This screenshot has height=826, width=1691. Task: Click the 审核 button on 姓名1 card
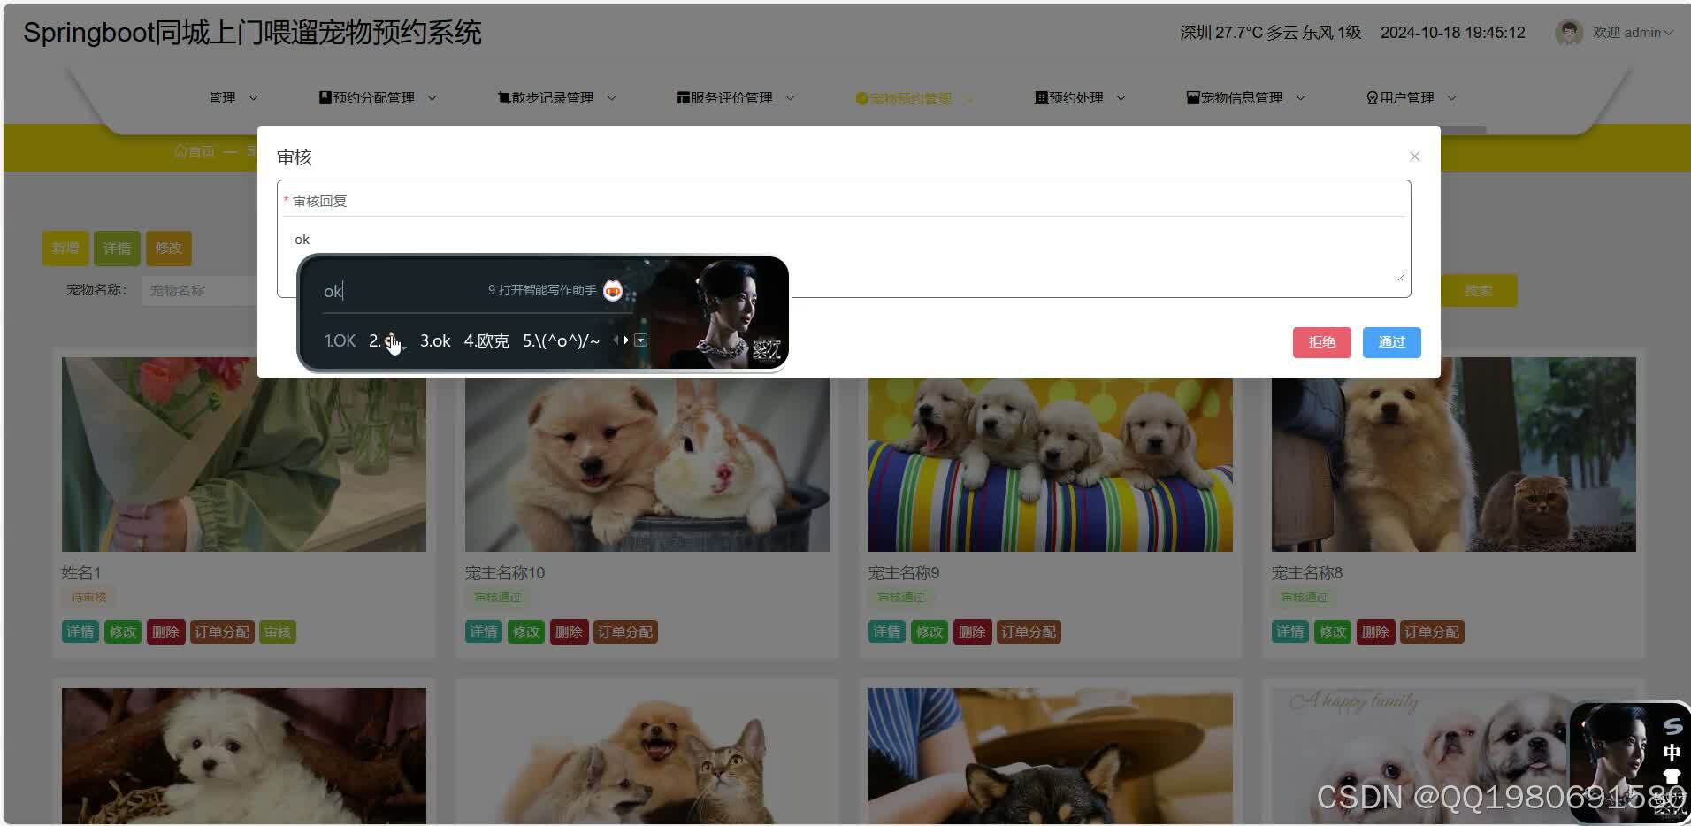point(277,631)
